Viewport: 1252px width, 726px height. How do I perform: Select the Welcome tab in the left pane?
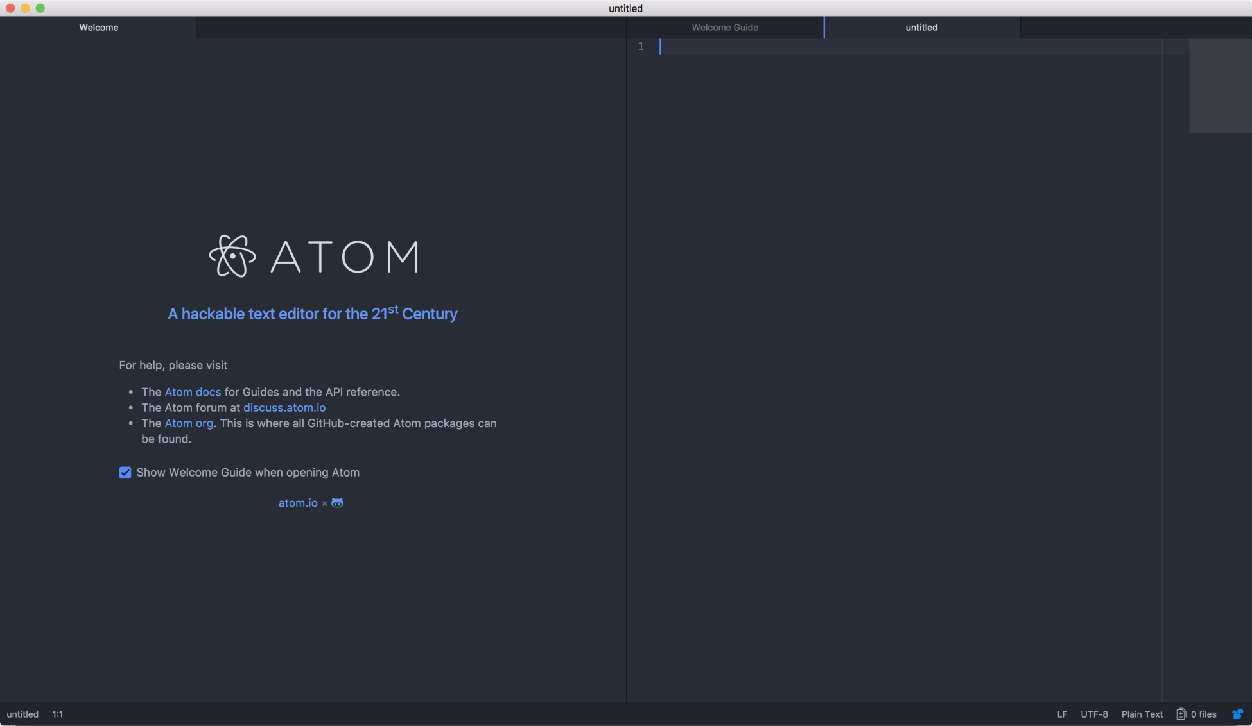[x=98, y=27]
